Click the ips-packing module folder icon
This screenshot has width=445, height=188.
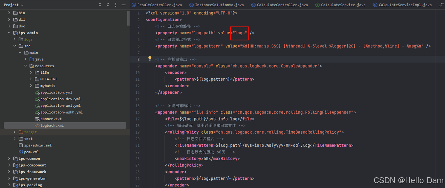click(15, 185)
